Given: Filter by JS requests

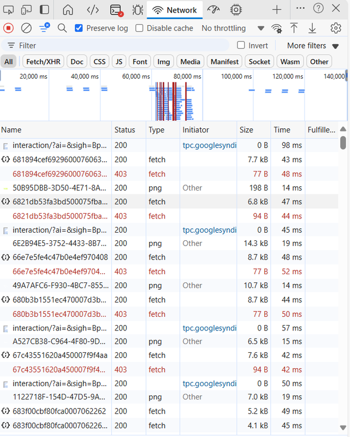Looking at the screenshot, I should click(119, 62).
